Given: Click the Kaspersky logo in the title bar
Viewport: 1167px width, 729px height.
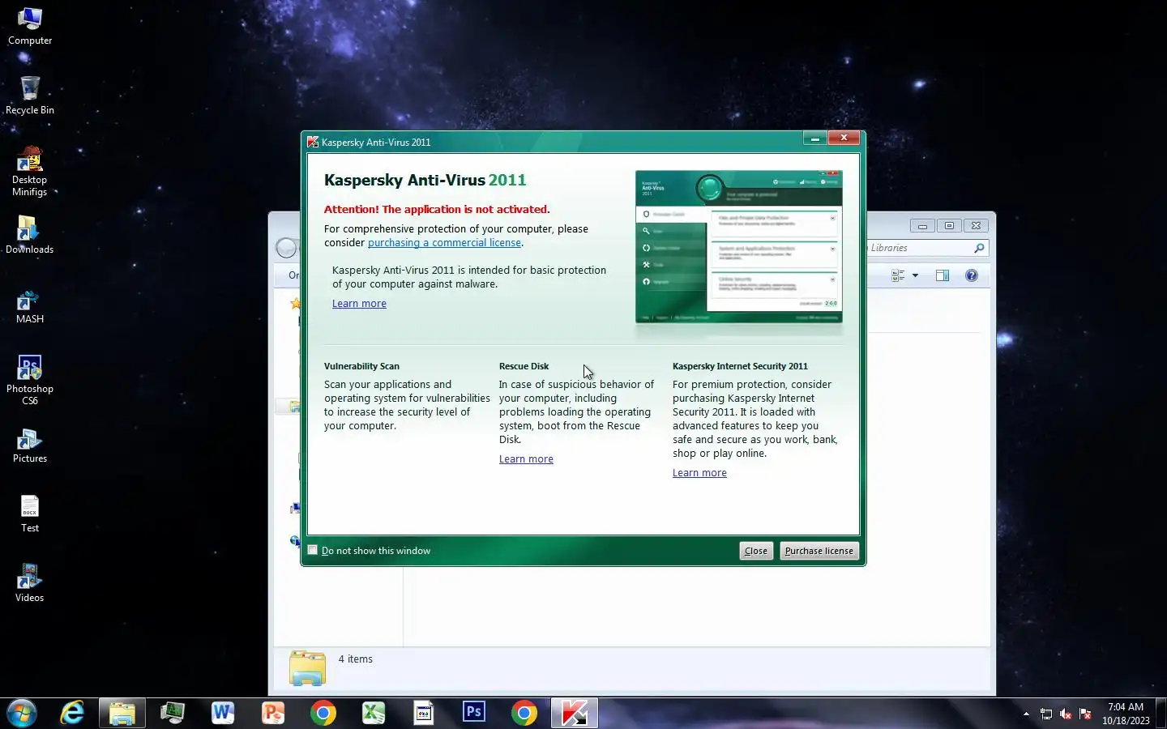Looking at the screenshot, I should click(x=313, y=142).
